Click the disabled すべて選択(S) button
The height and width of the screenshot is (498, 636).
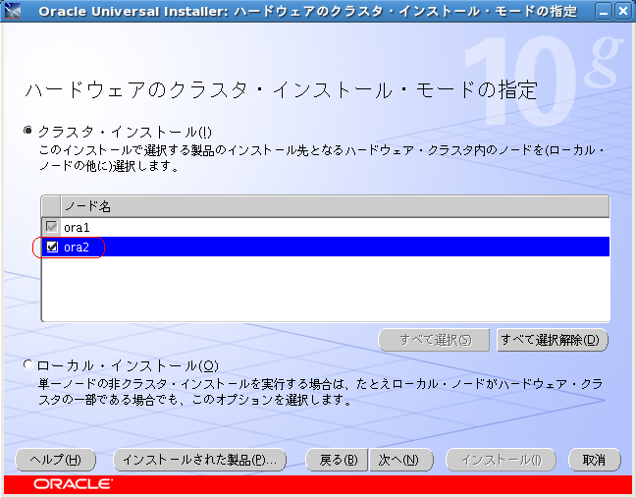[434, 340]
